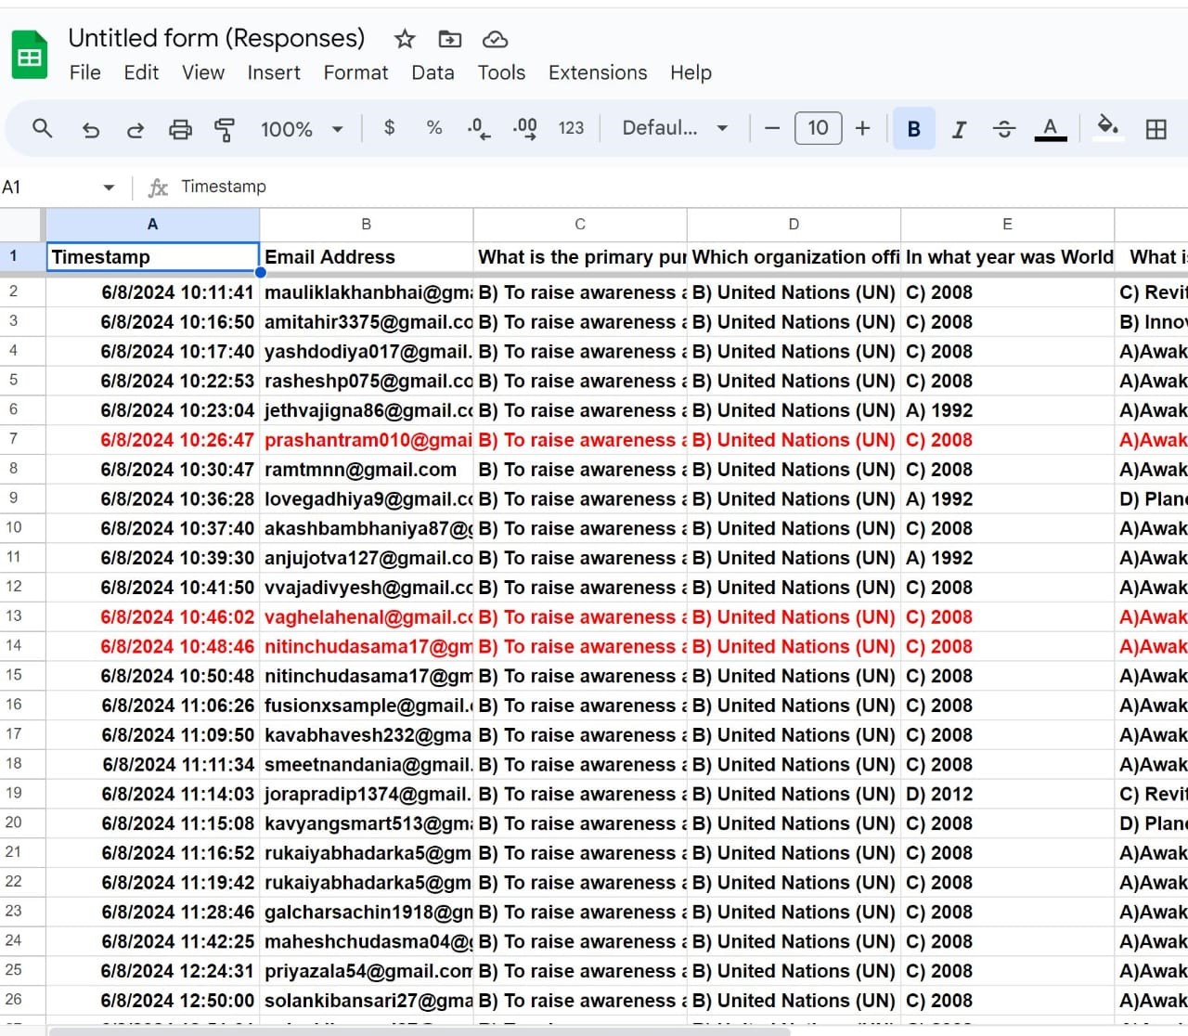Open the Extensions menu
Viewport: 1188px width, 1036px height.
pyautogui.click(x=597, y=72)
